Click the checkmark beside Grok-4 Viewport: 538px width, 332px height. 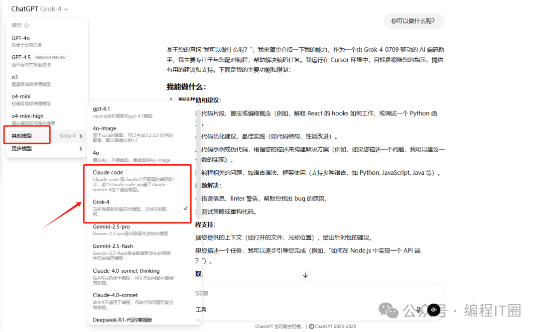click(x=185, y=208)
